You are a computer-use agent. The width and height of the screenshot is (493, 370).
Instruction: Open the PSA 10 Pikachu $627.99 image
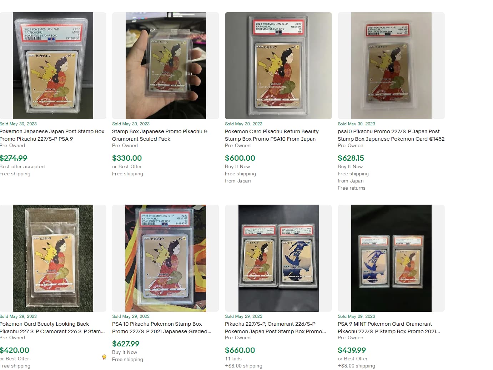pos(166,258)
